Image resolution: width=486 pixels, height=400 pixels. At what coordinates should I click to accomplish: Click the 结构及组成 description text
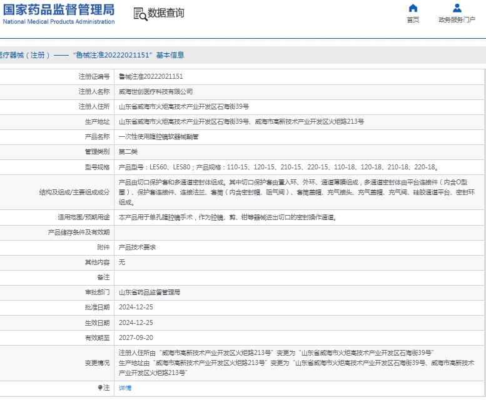[x=296, y=192]
